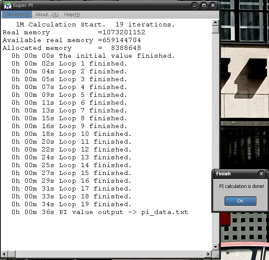Click the 'Loop 16 finished.' line
Viewport: 269px width, 260px height.
click(x=71, y=181)
